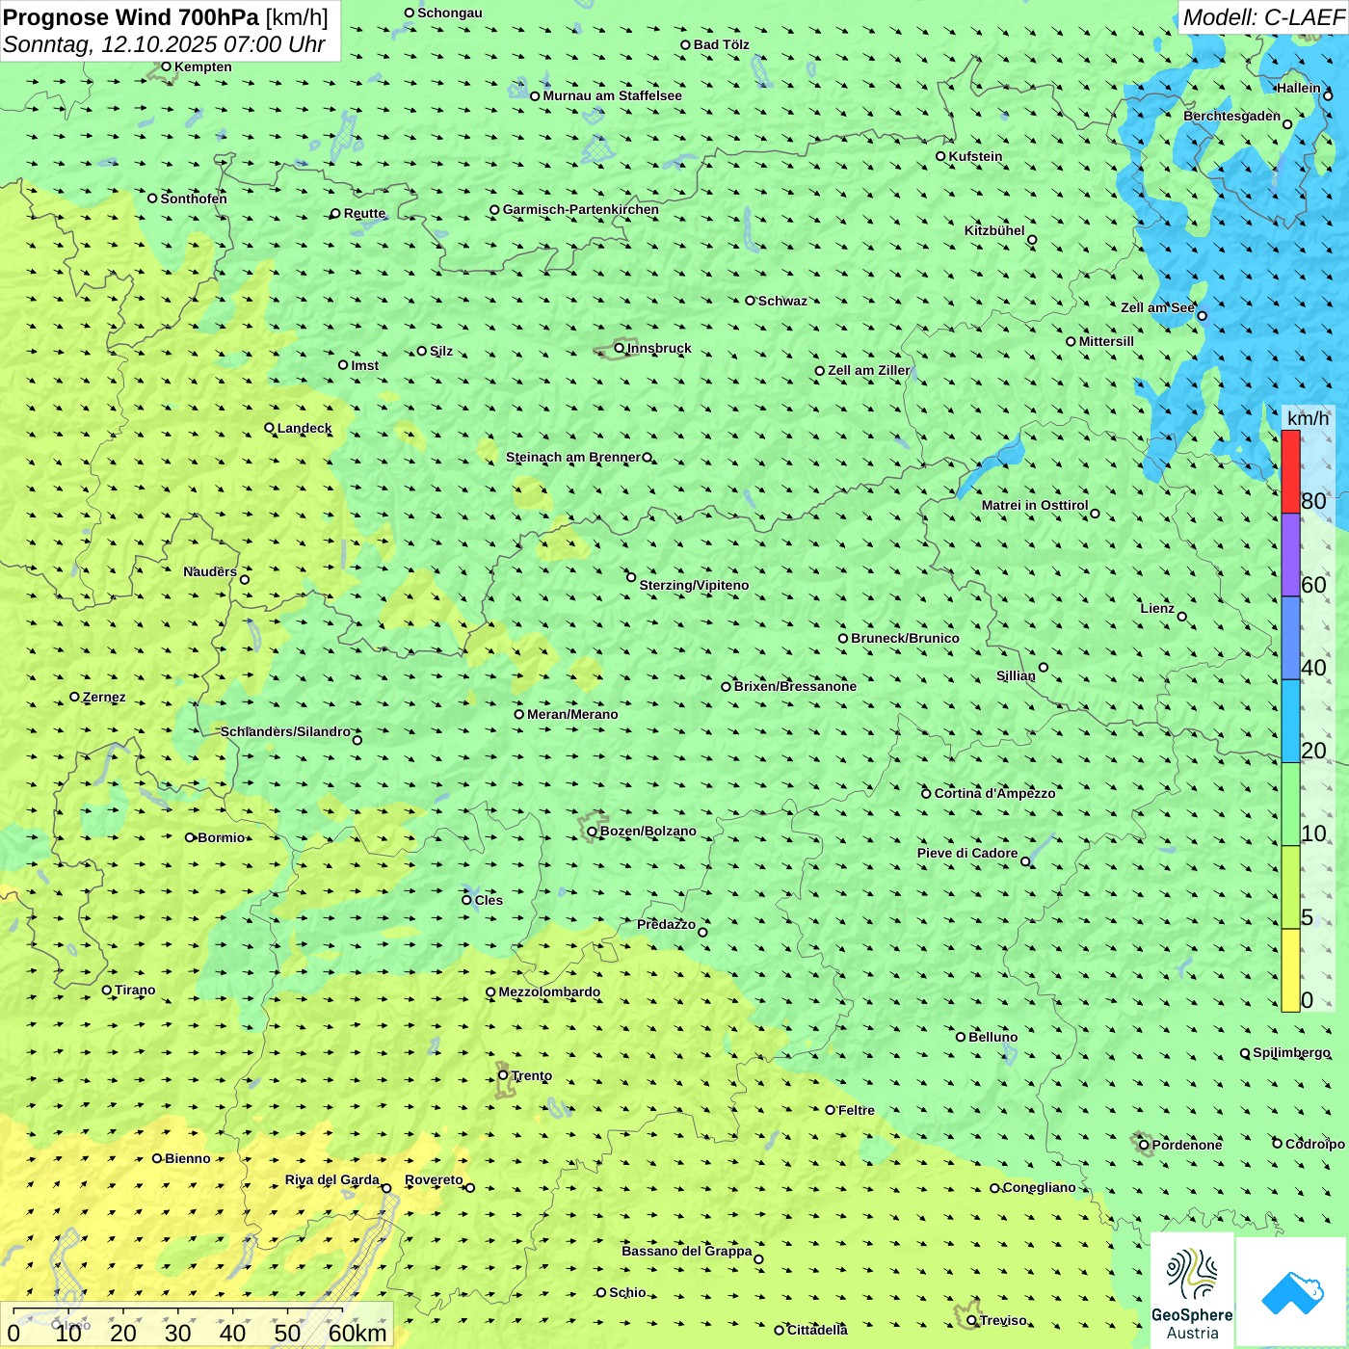Click the Cortina d'Ampezzo location dot
The image size is (1349, 1349).
pyautogui.click(x=926, y=793)
